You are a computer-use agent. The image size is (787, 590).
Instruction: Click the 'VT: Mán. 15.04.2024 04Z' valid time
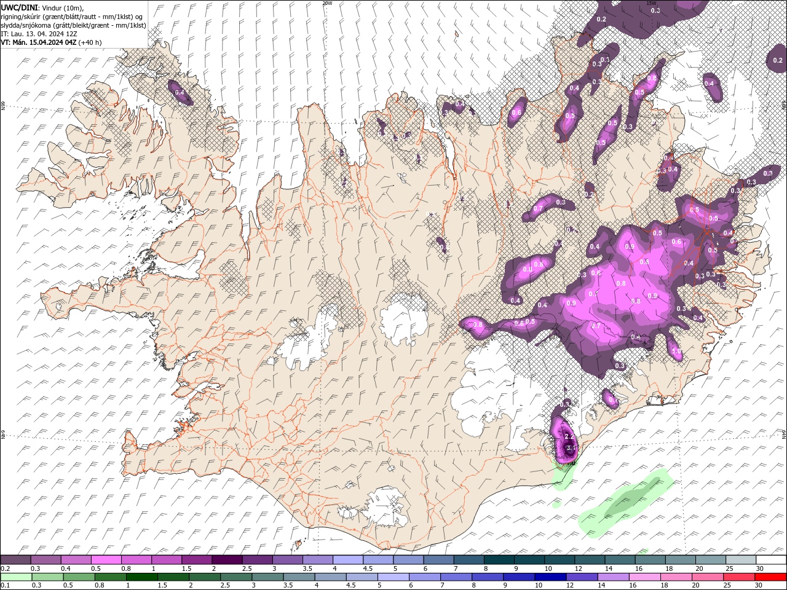(x=39, y=42)
